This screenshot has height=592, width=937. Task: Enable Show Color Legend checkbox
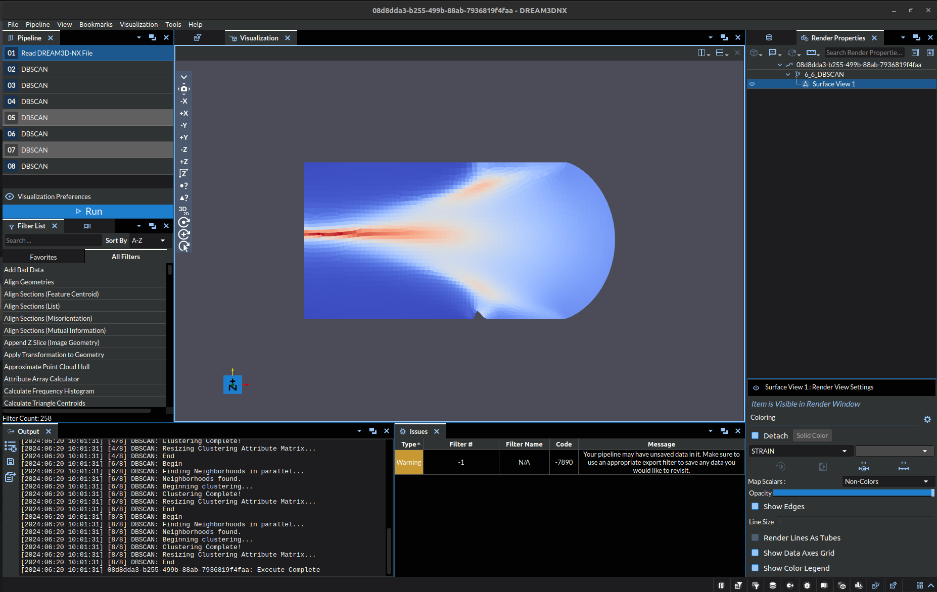coord(755,568)
